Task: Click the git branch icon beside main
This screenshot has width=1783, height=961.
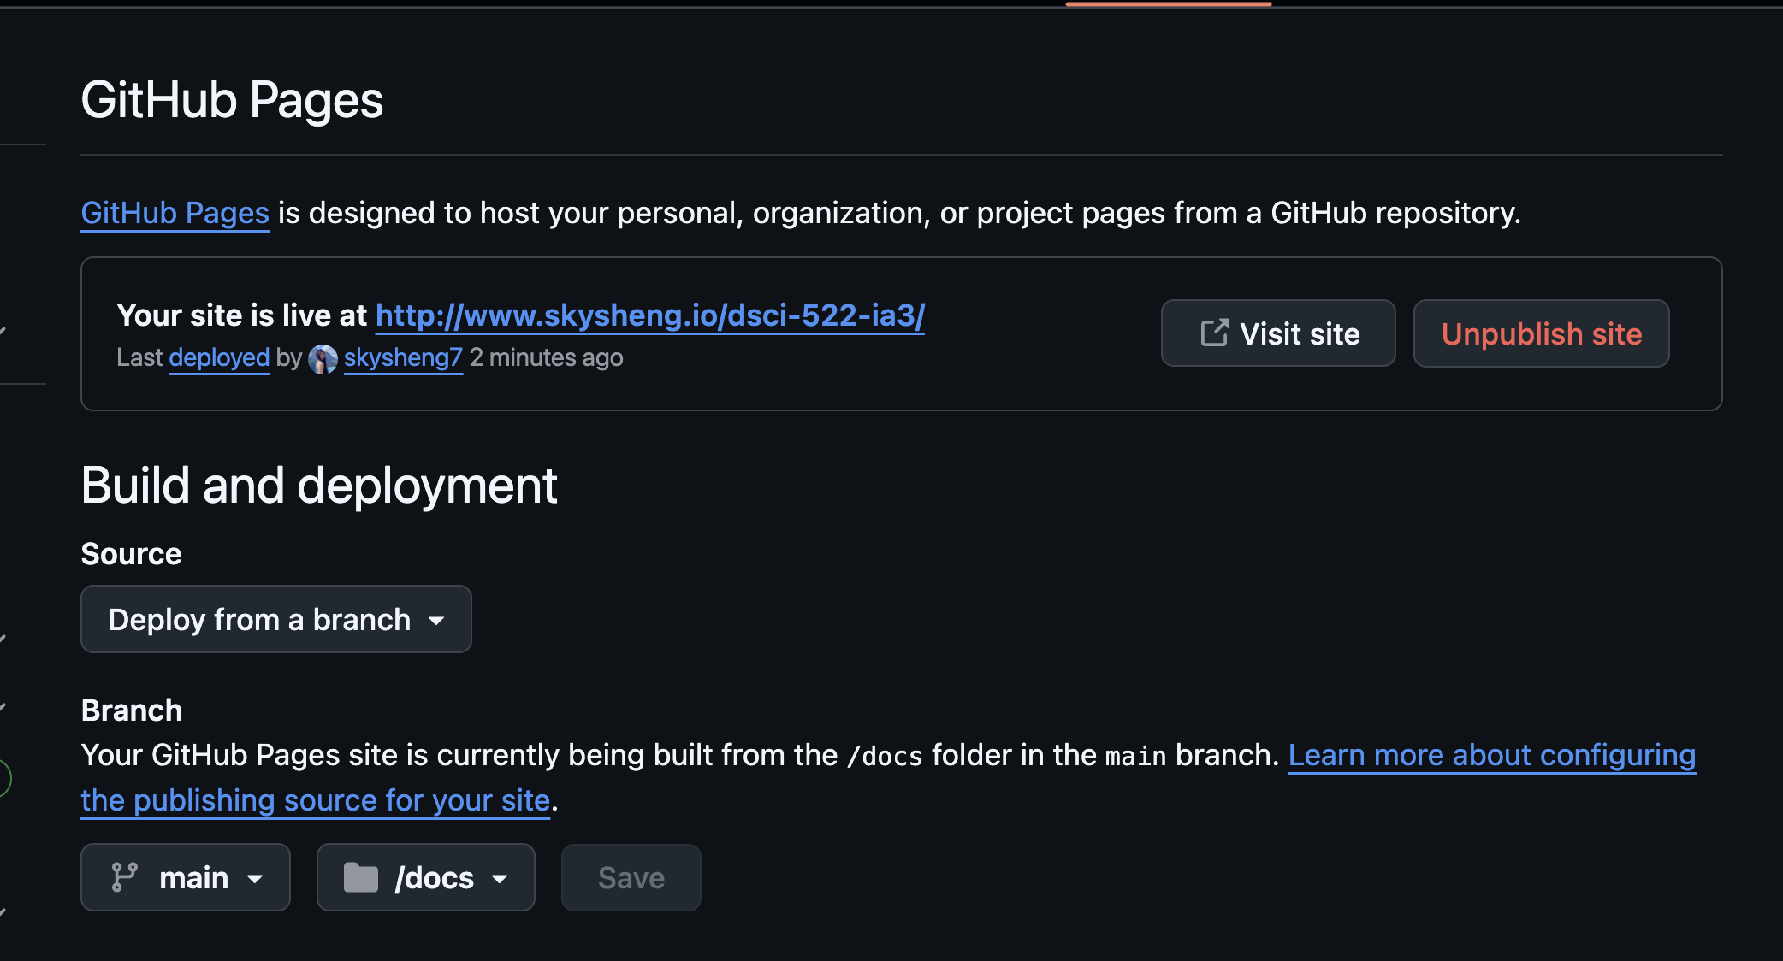Action: 125,877
